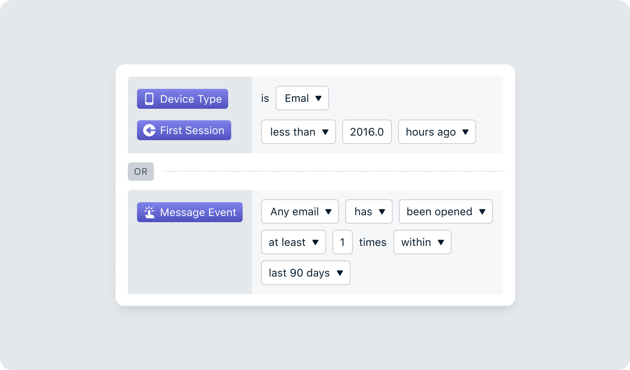The width and height of the screenshot is (630, 370).
Task: Open the 'Any email' dropdown
Action: click(300, 211)
